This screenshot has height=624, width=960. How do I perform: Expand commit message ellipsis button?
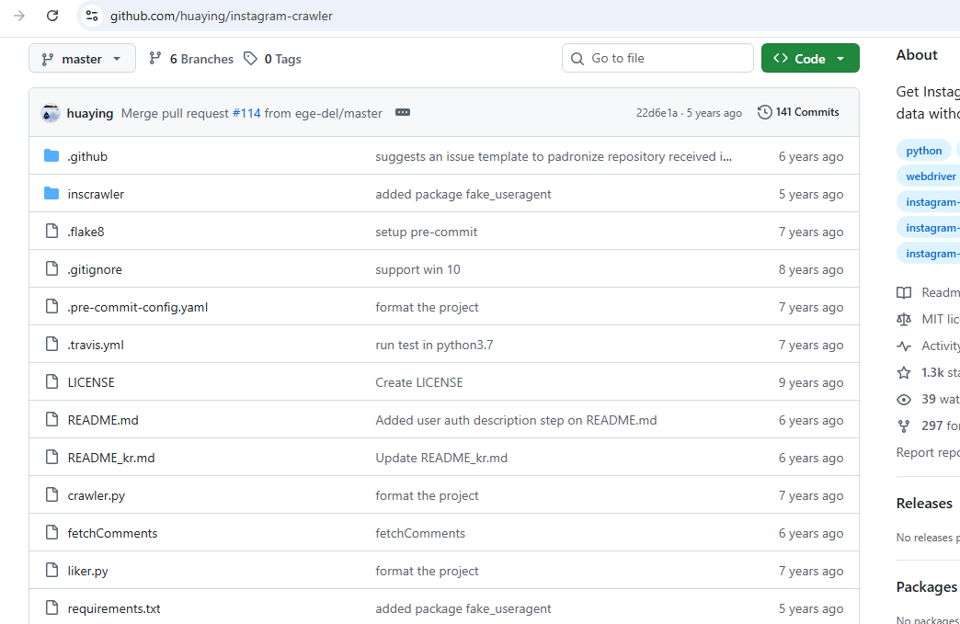click(x=402, y=112)
